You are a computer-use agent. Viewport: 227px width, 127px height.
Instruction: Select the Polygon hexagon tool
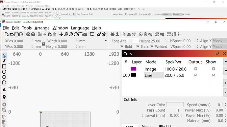tap(4, 77)
